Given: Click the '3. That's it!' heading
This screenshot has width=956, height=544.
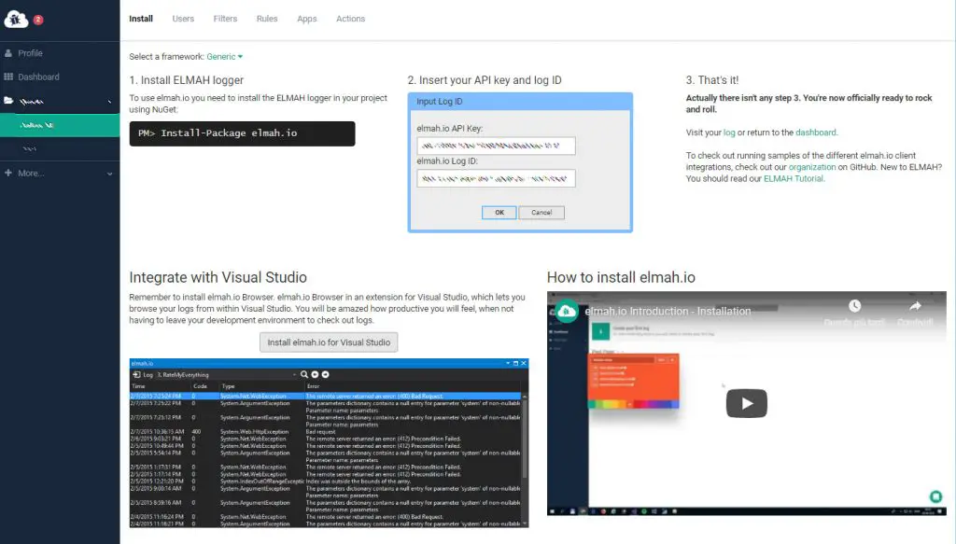Looking at the screenshot, I should [x=711, y=80].
